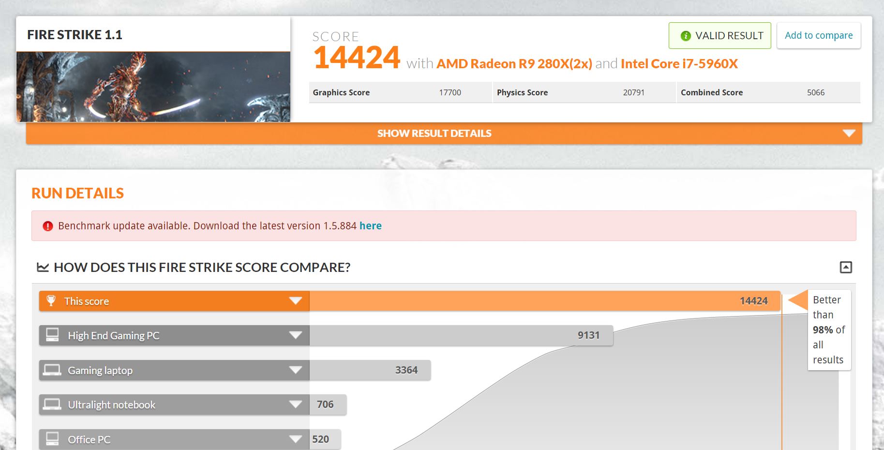
Task: Click the Ultralight notebook value 706
Action: pyautogui.click(x=325, y=405)
